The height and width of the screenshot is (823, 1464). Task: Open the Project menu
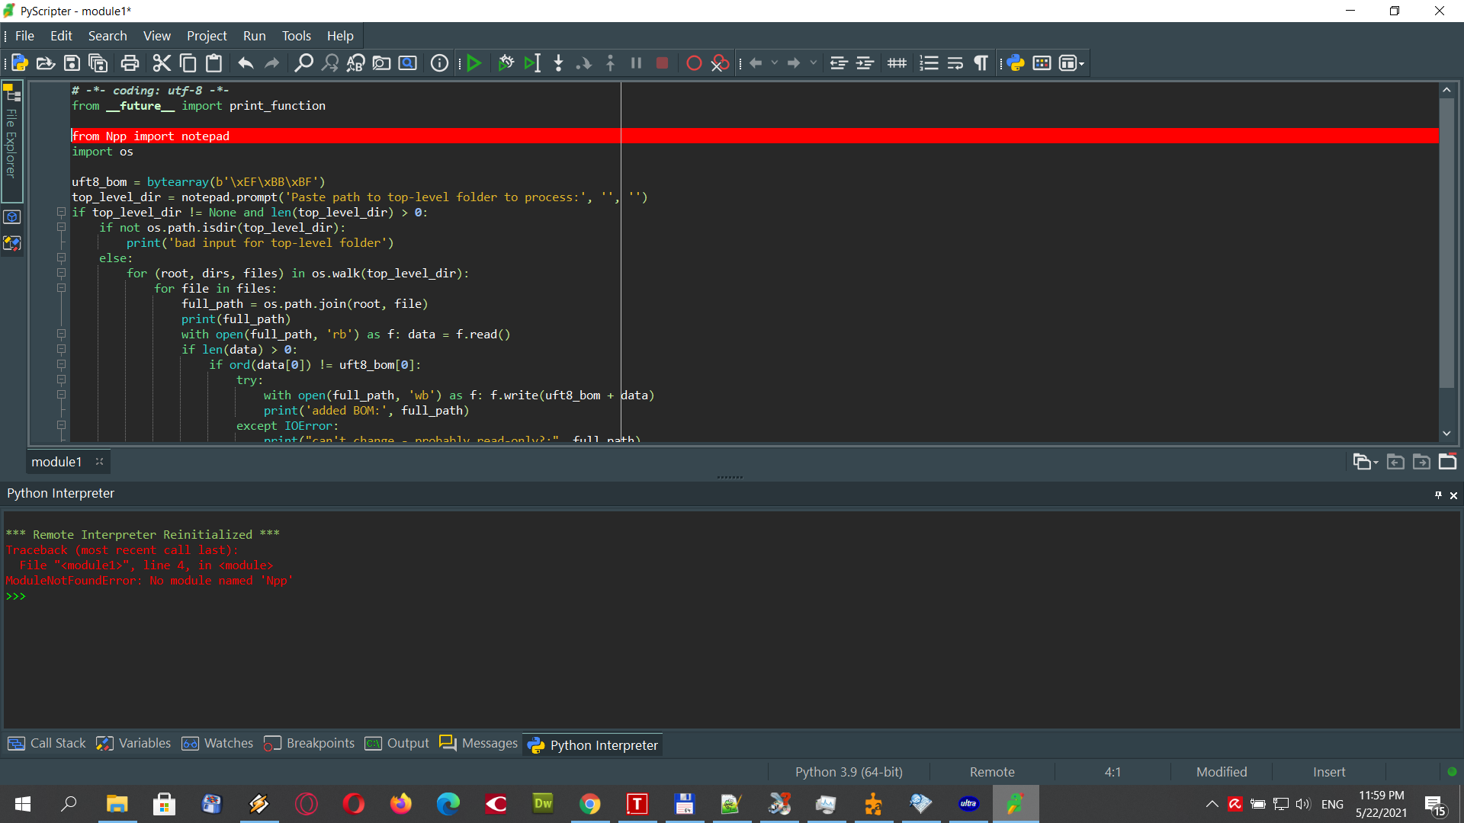207,36
